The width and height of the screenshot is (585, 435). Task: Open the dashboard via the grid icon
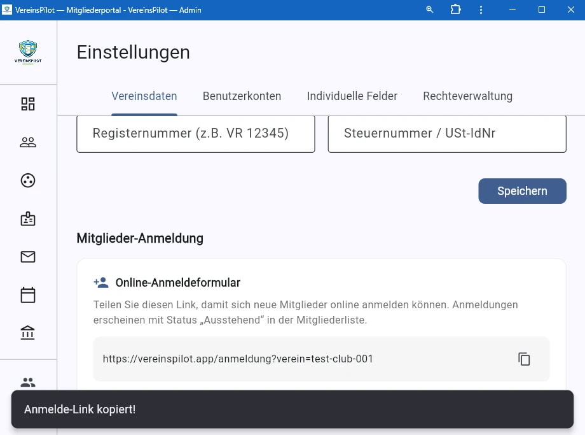tap(27, 104)
